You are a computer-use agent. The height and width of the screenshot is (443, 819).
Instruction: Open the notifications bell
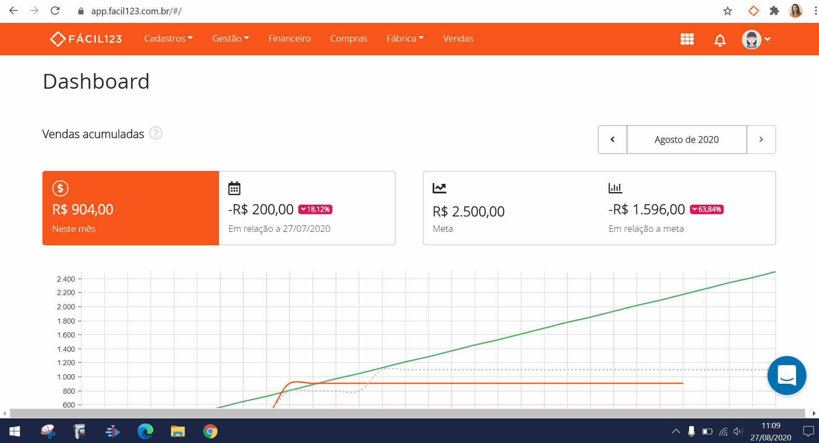click(720, 40)
